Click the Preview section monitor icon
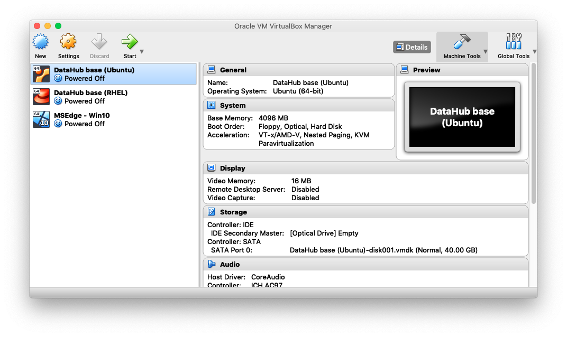567x337 pixels. click(405, 70)
